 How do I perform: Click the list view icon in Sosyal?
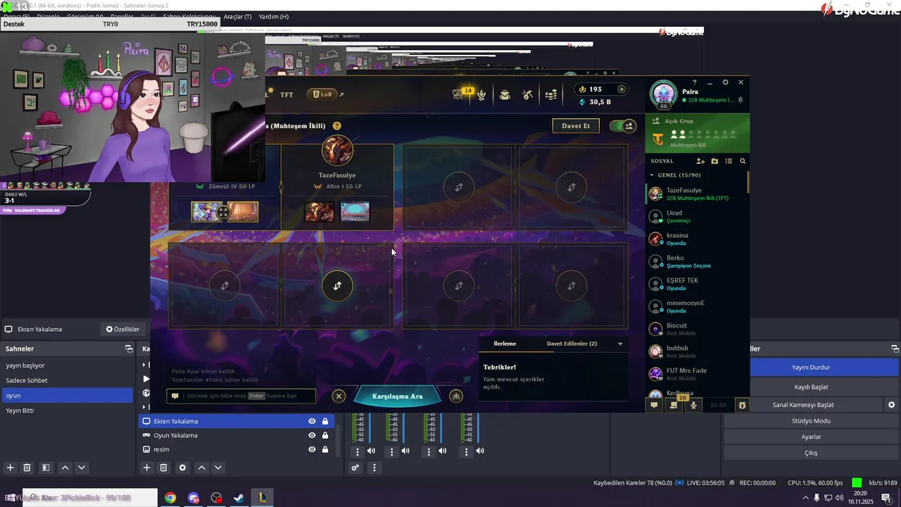(x=729, y=161)
